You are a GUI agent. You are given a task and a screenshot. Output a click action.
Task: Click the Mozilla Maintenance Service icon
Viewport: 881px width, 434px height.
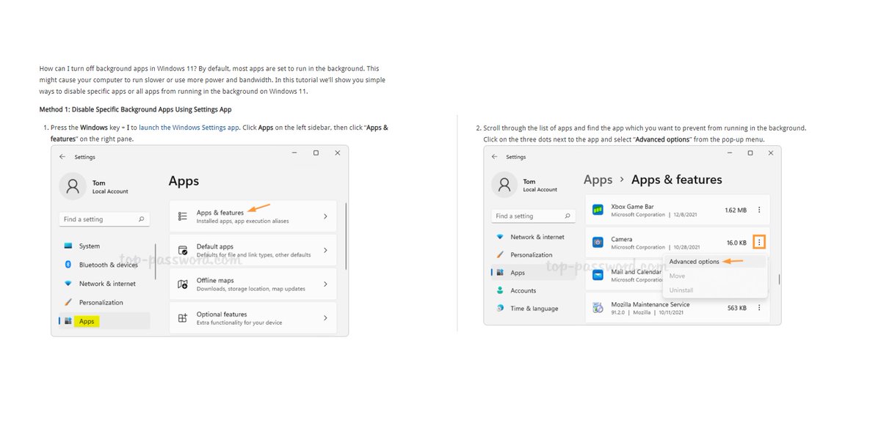597,306
